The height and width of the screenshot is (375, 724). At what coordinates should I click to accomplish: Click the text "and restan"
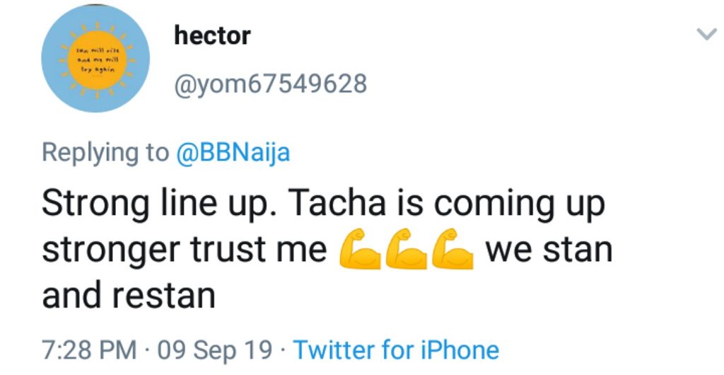(129, 295)
